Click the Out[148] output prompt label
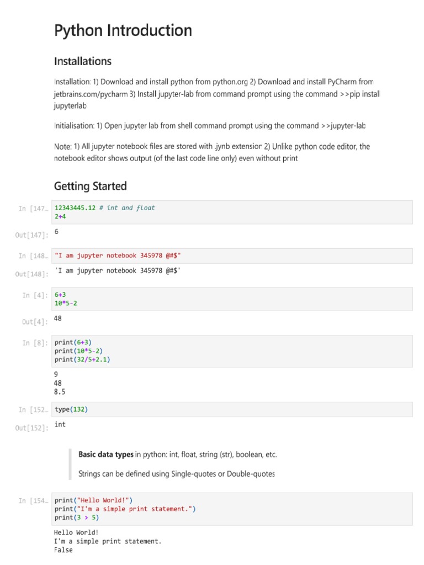 point(32,274)
